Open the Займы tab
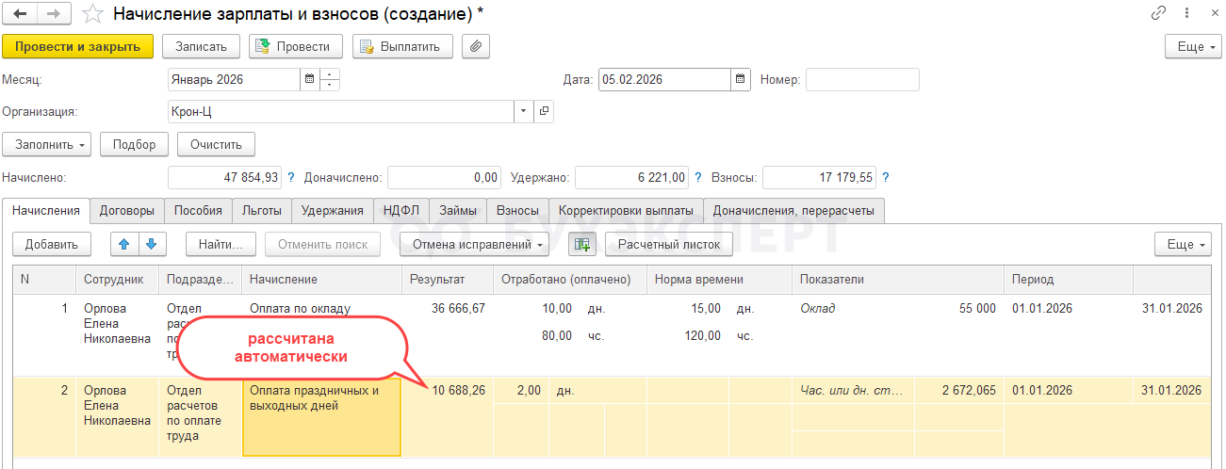1226x469 pixels. coord(458,211)
